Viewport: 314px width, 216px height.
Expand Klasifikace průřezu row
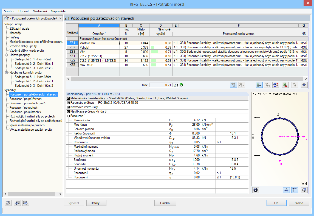click(x=68, y=112)
